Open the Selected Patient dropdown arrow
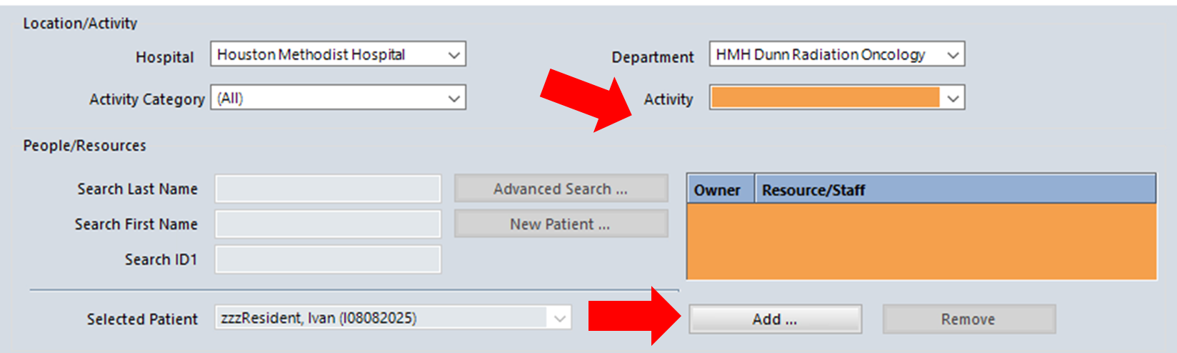1177x353 pixels. pyautogui.click(x=560, y=319)
